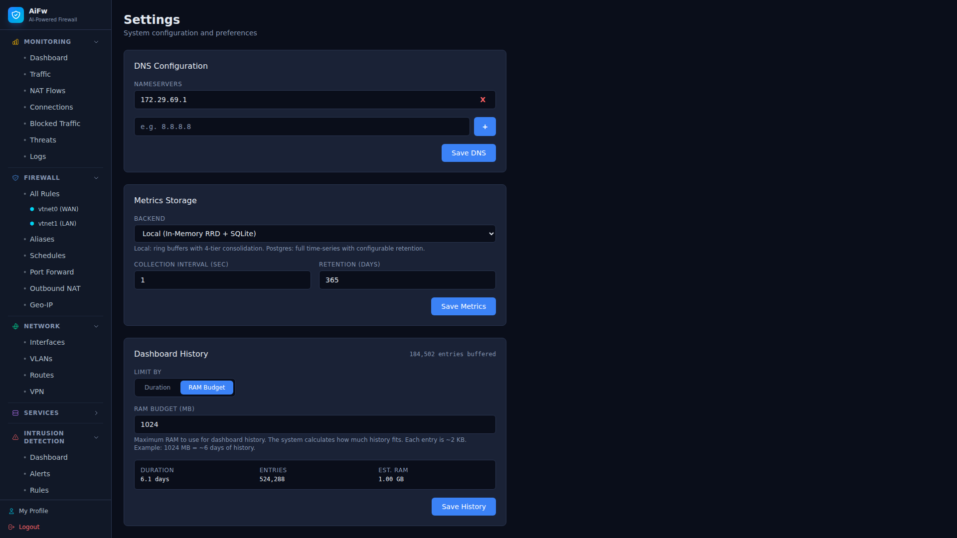
Task: Open Port Forward page
Action: [x=52, y=272]
